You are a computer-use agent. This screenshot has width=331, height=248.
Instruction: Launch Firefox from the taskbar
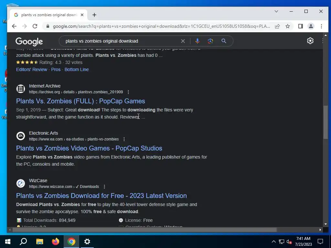pyautogui.click(x=56, y=242)
